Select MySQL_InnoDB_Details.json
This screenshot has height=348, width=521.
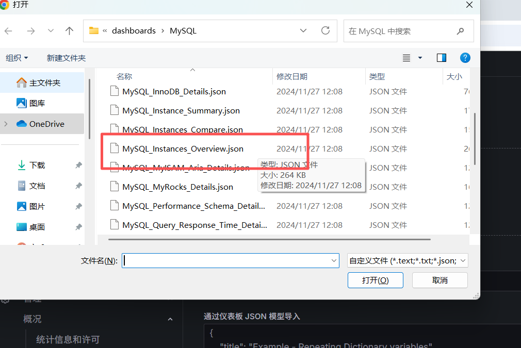174,92
